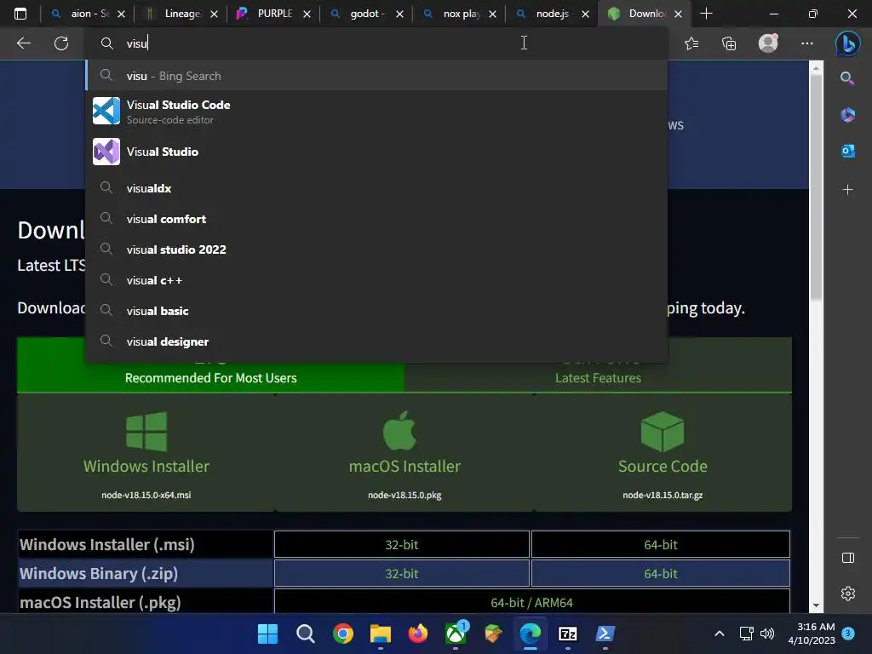
Task: Open taskbar Search
Action: click(306, 634)
